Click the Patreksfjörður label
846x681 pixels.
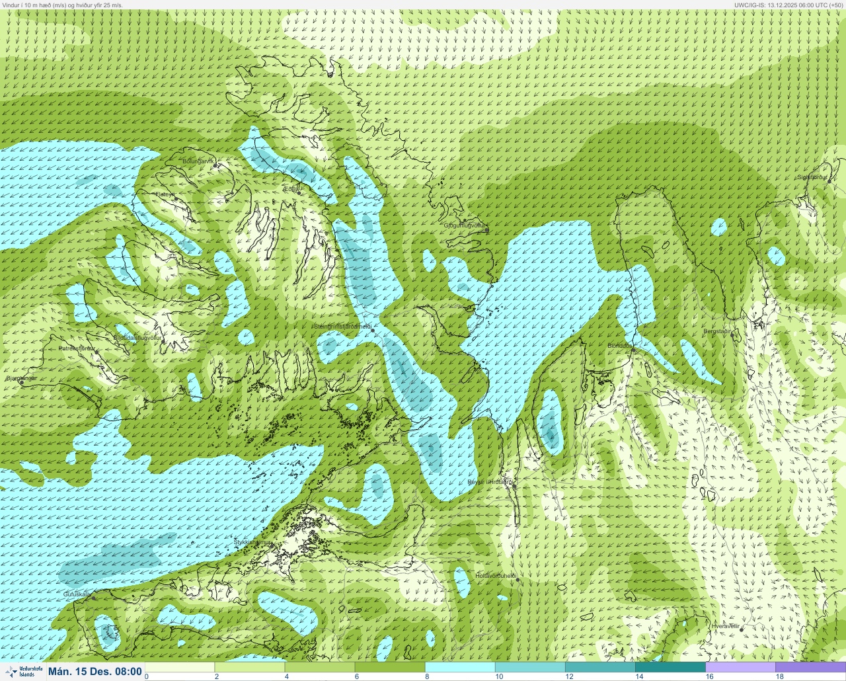[x=77, y=348]
